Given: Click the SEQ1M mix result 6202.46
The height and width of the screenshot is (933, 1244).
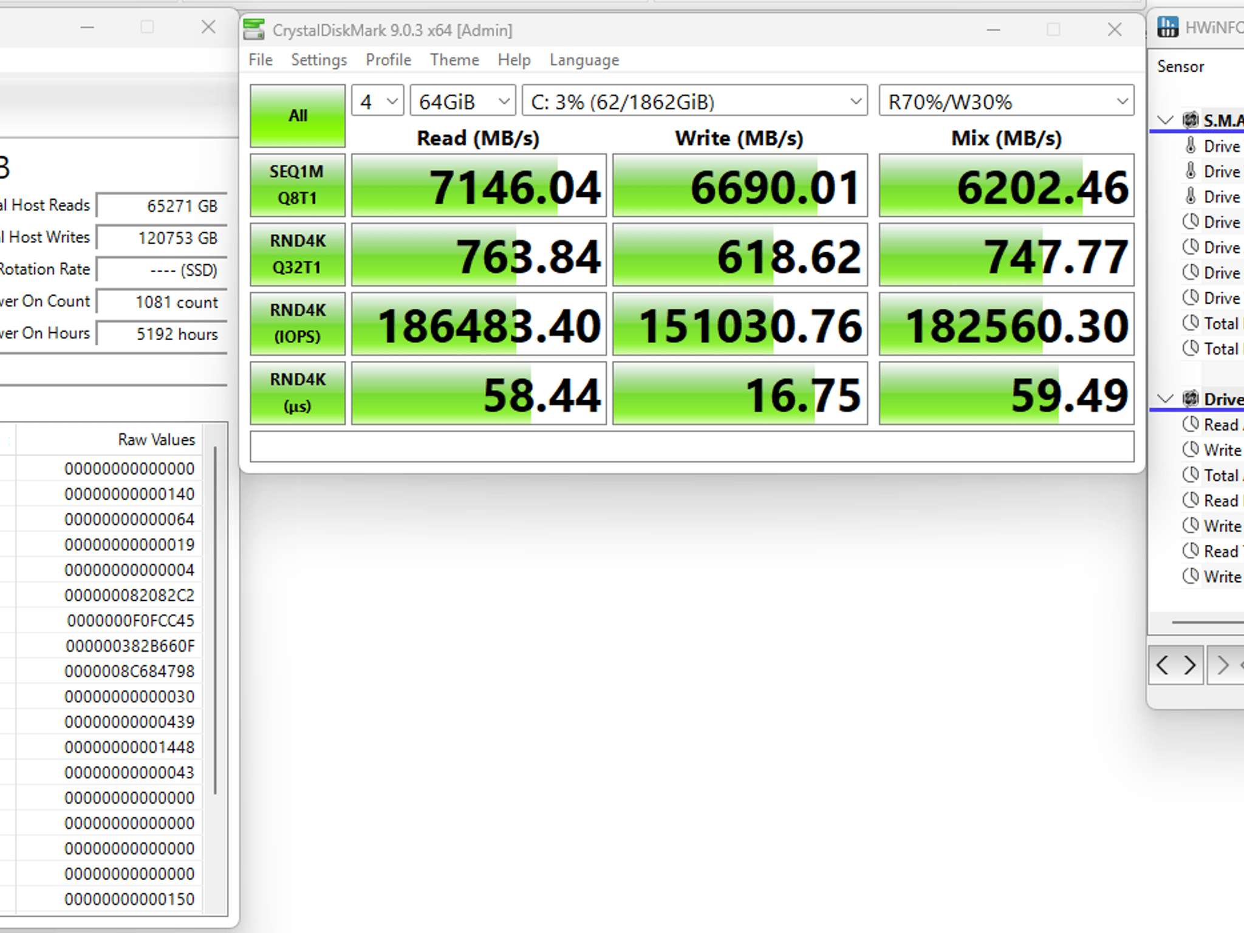Looking at the screenshot, I should (1006, 185).
